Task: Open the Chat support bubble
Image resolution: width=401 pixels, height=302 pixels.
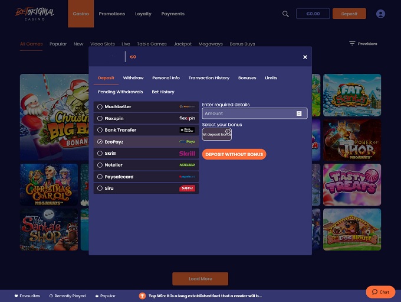Action: tap(380, 292)
